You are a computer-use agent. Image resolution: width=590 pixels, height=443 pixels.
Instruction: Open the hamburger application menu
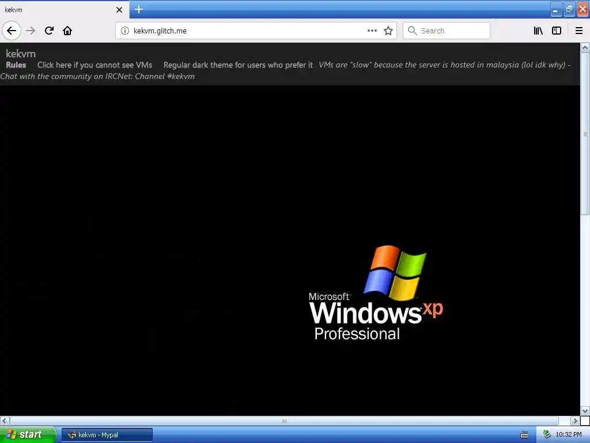(x=578, y=31)
